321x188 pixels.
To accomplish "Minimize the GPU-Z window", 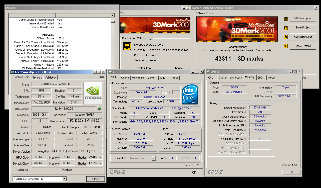I will (x=95, y=72).
